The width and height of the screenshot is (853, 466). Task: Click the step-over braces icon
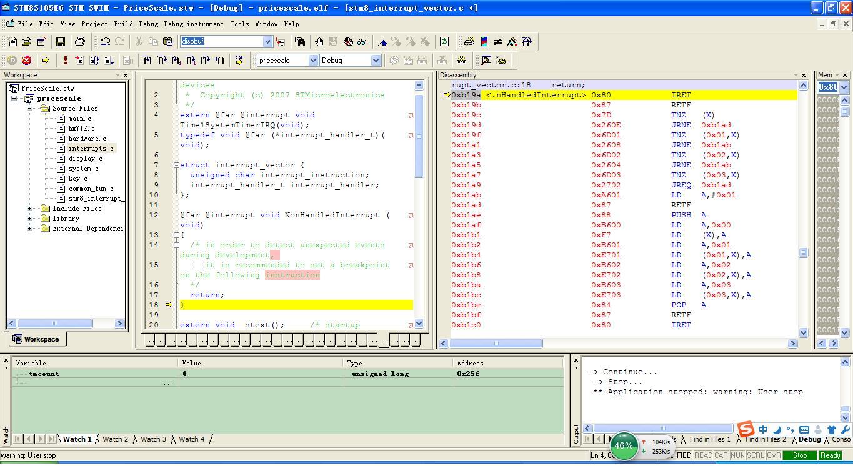162,61
